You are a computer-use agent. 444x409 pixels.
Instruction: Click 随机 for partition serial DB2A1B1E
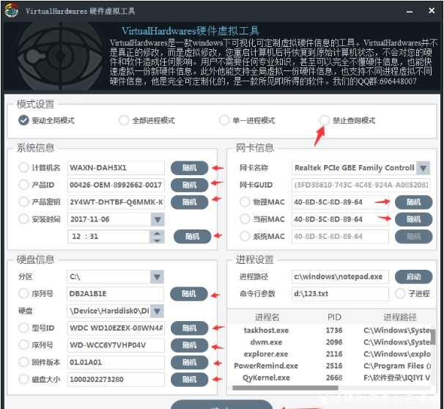pos(189,294)
